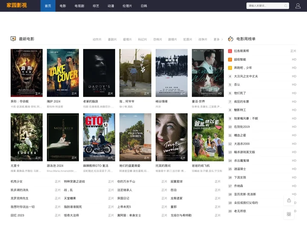Filter by 战争片 category
This screenshot has height=230, width=307.
pyautogui.click(x=203, y=40)
